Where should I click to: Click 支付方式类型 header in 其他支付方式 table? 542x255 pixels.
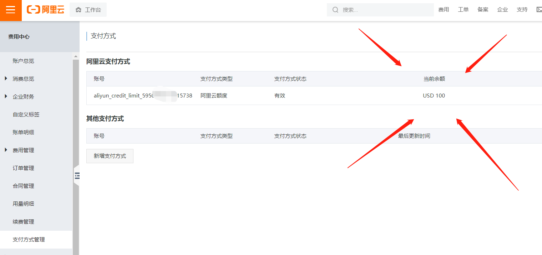pos(217,136)
